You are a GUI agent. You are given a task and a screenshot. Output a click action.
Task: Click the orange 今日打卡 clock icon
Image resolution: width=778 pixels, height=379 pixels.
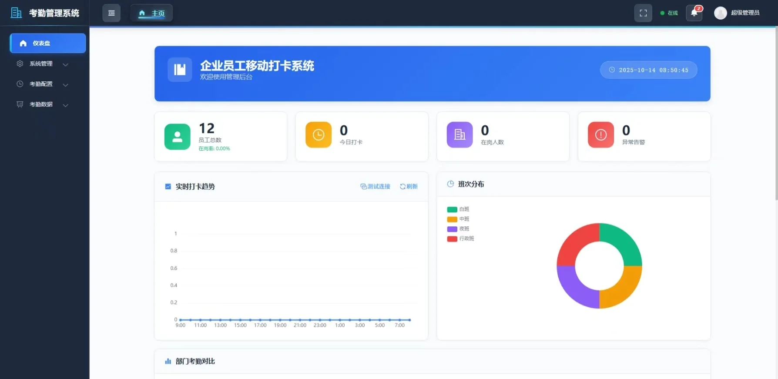pyautogui.click(x=319, y=134)
